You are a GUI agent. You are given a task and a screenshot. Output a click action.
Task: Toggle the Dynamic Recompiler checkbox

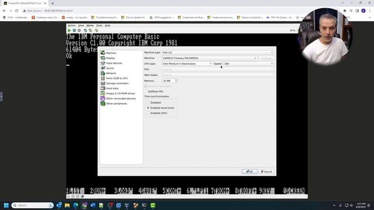146,86
